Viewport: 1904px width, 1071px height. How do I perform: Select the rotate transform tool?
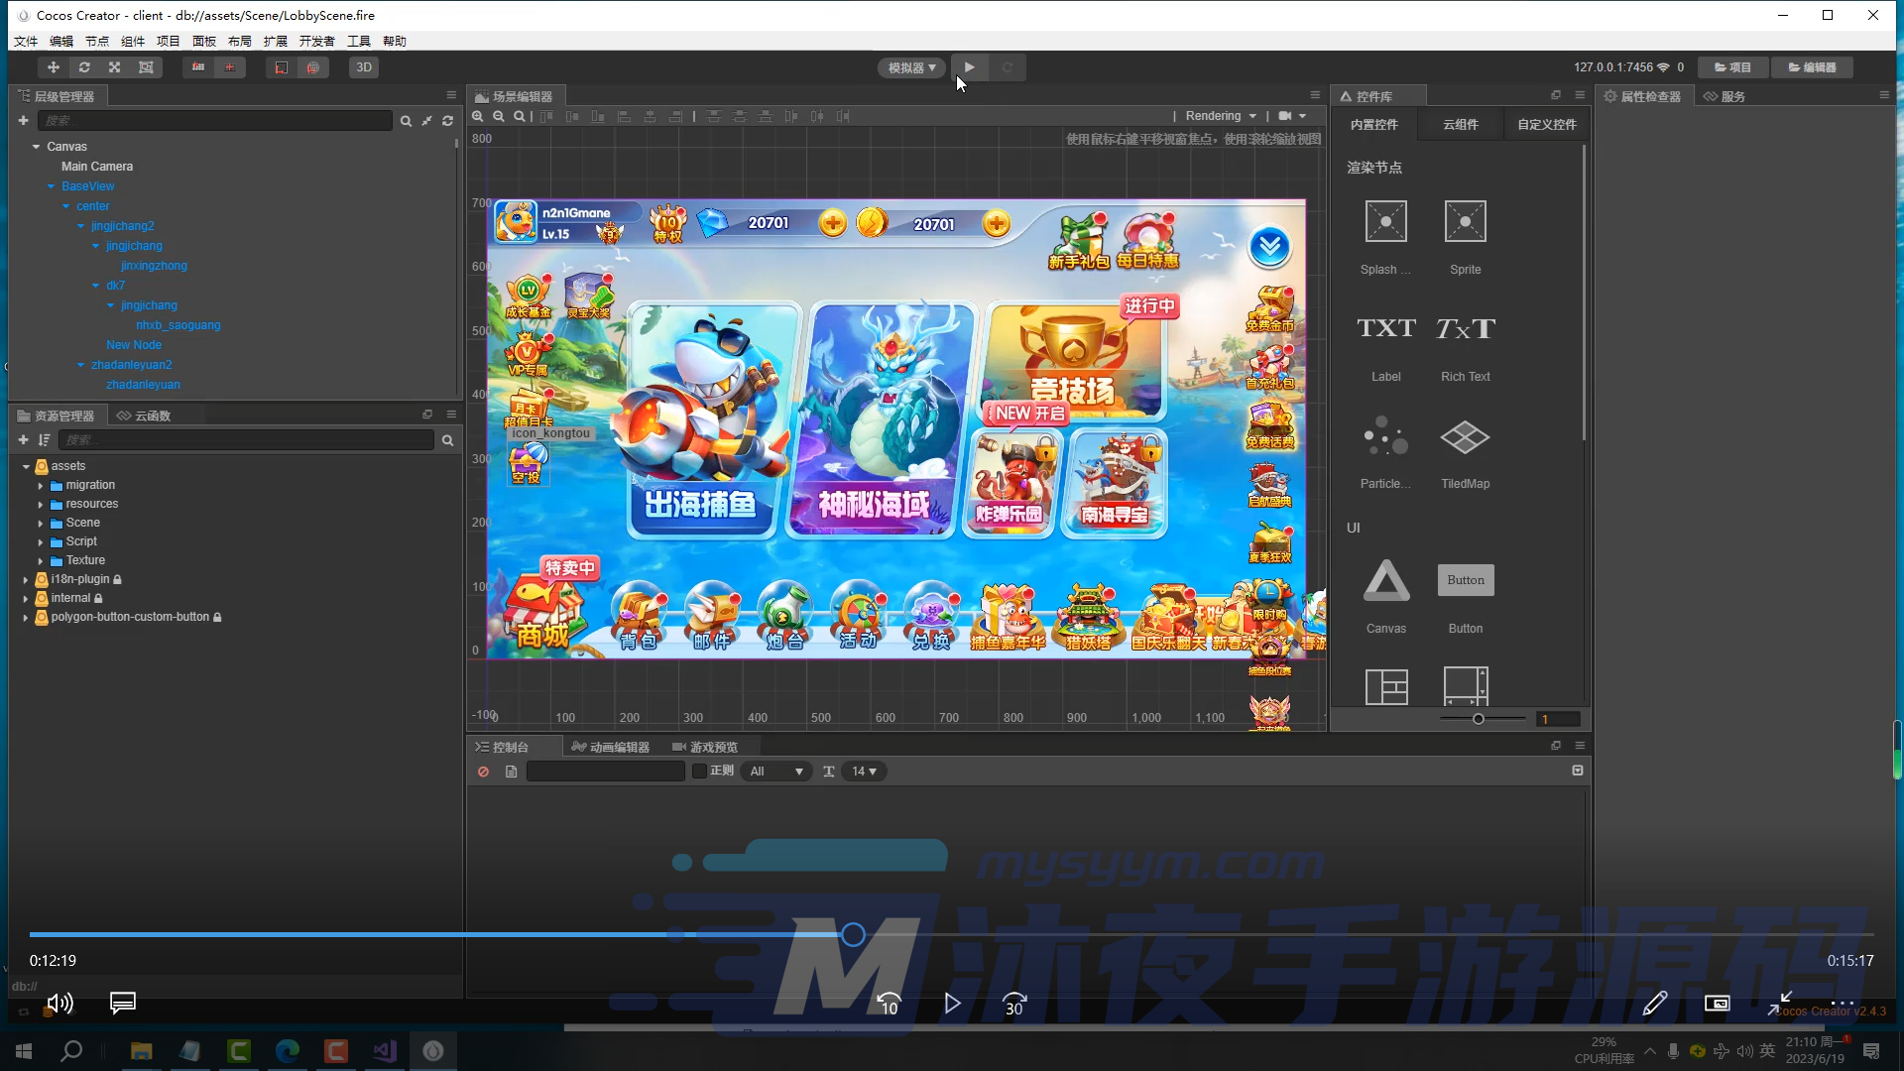[84, 67]
